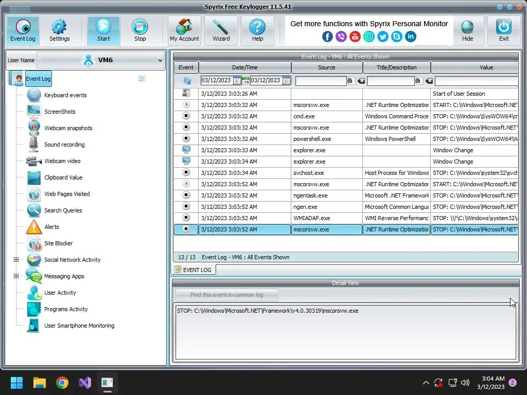Click binoculars icon for Title/Description filter
Viewport: 527px width, 395px height.
point(418,81)
